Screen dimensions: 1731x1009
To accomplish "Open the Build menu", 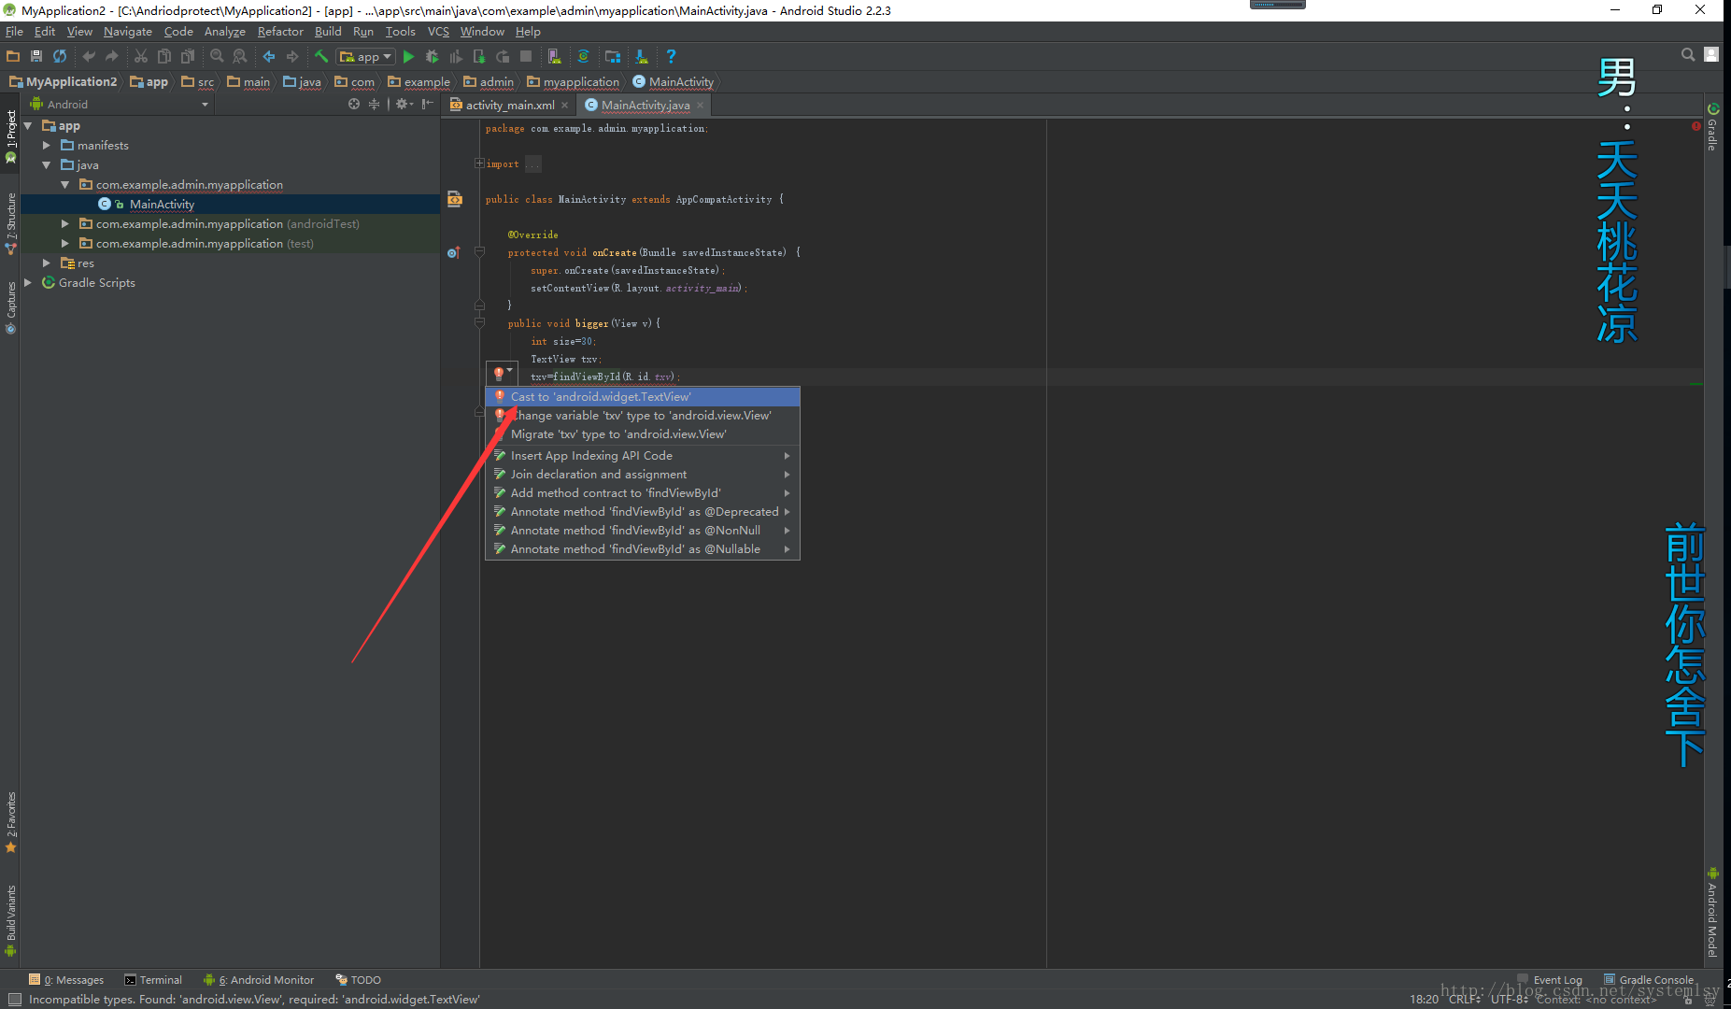I will coord(328,31).
